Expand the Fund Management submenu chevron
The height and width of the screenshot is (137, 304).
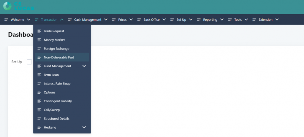84,66
